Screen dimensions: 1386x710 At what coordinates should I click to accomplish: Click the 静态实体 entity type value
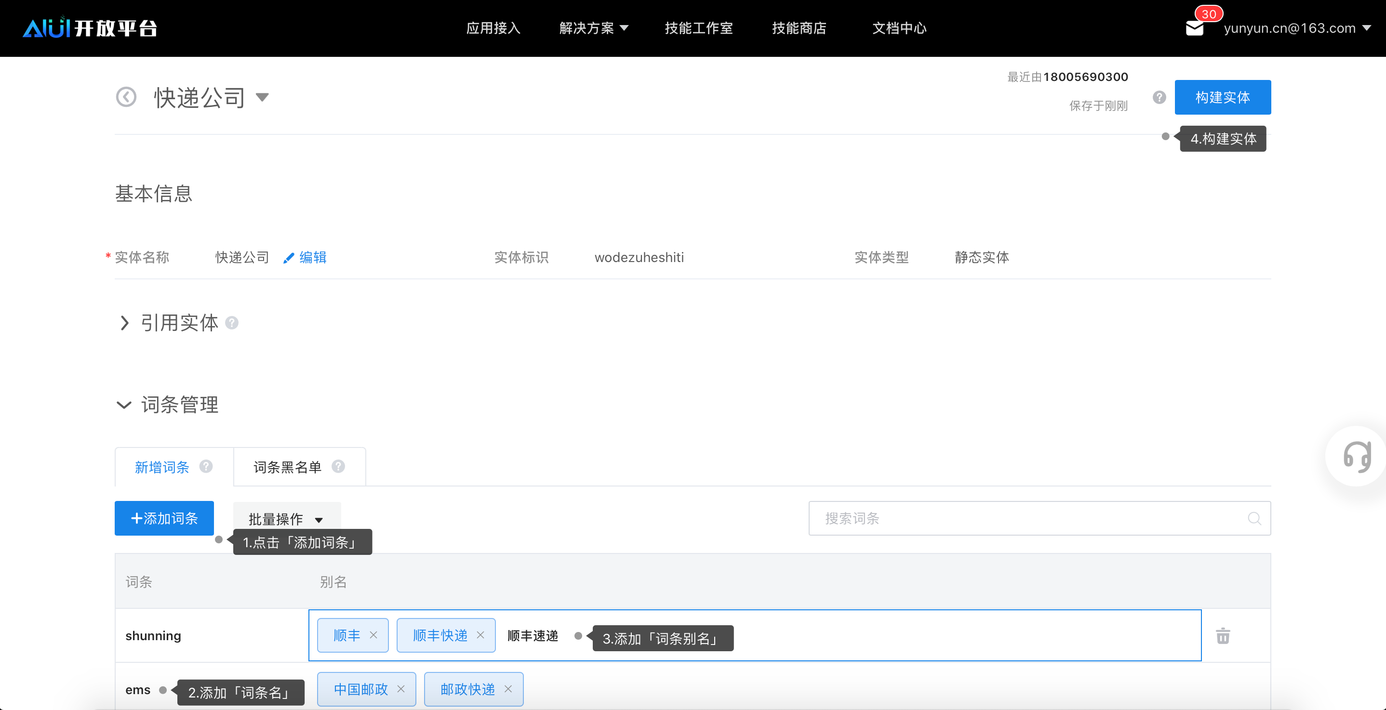982,258
